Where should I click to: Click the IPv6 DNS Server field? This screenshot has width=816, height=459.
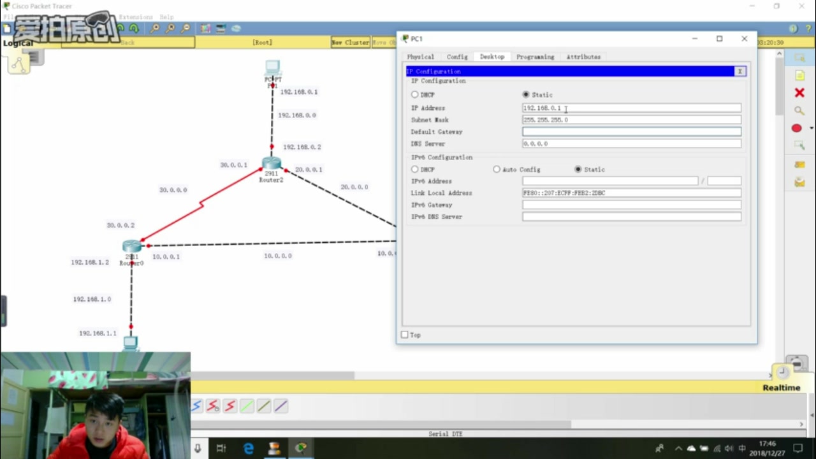(632, 217)
